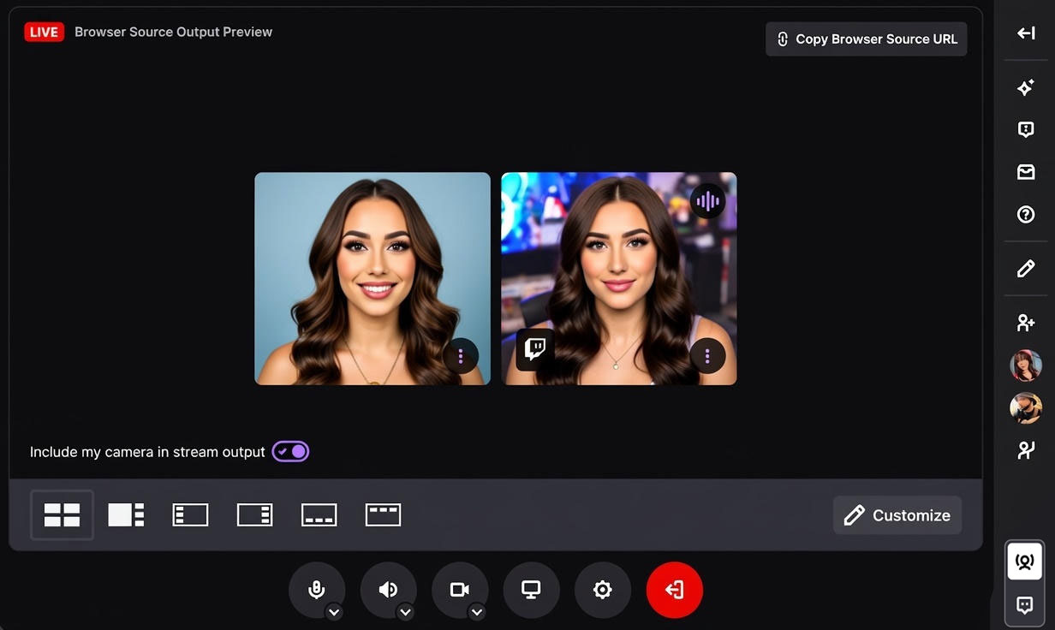The height and width of the screenshot is (630, 1055).
Task: Toggle Include my camera in stream output
Action: pos(290,451)
